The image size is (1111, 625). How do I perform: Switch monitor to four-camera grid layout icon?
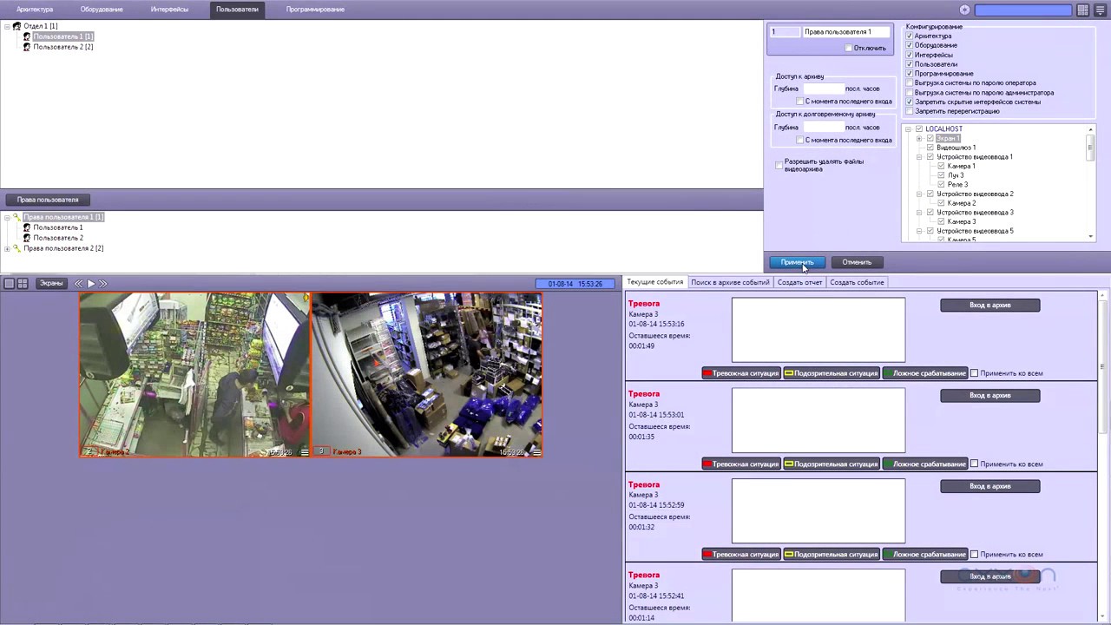[23, 283]
